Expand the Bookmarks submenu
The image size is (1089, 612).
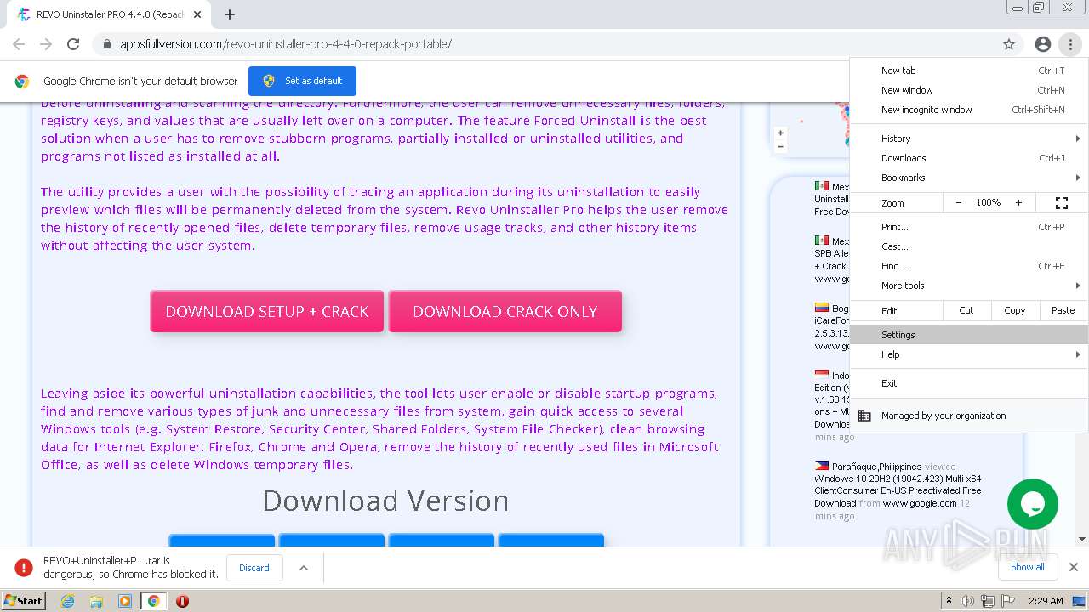coord(969,178)
